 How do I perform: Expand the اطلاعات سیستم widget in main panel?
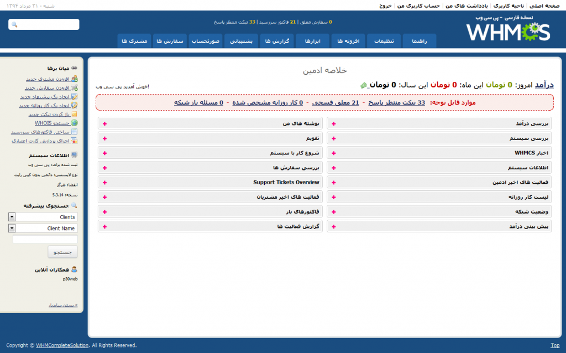(333, 168)
